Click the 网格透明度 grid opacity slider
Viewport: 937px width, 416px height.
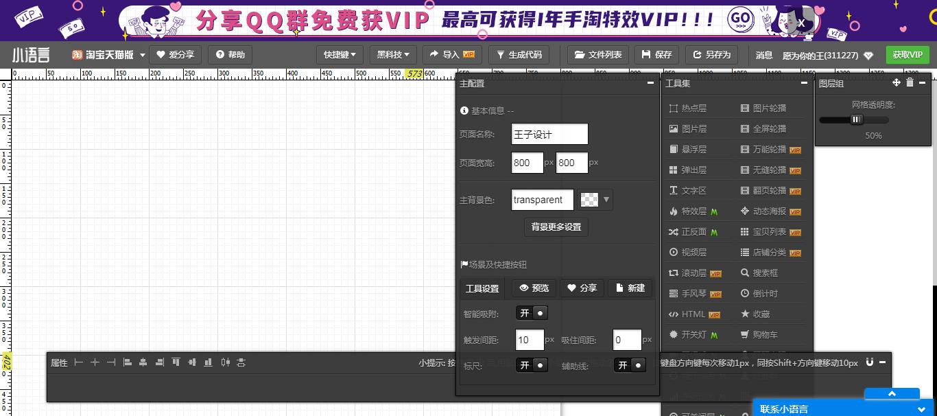pyautogui.click(x=854, y=119)
